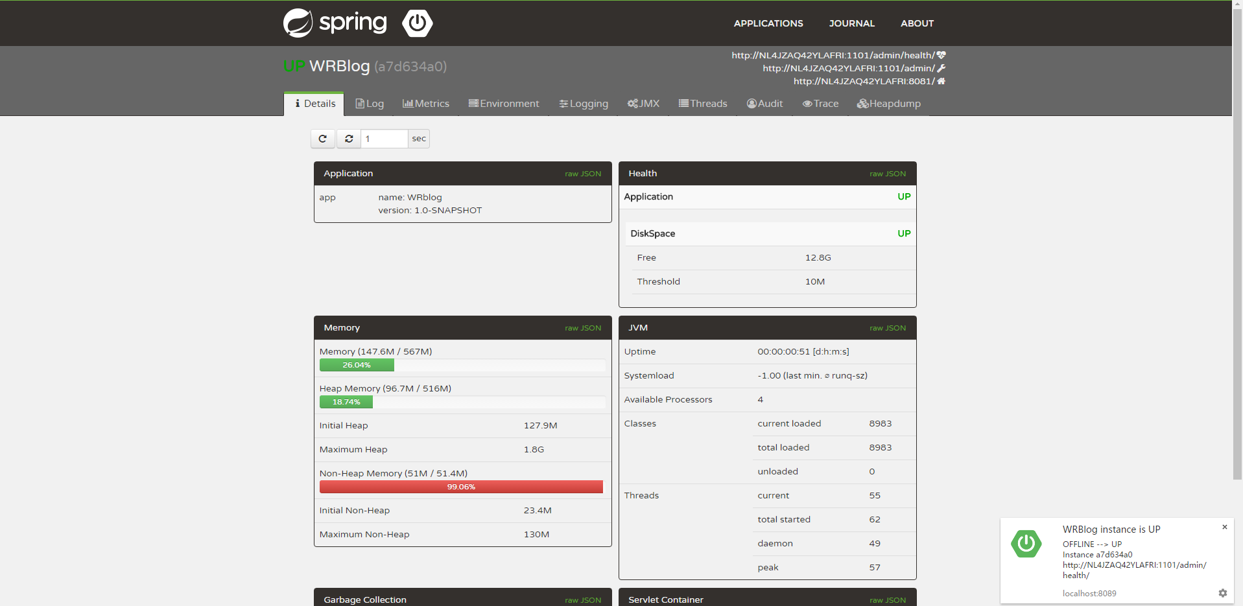Switch to the JMX tab

pyautogui.click(x=643, y=104)
